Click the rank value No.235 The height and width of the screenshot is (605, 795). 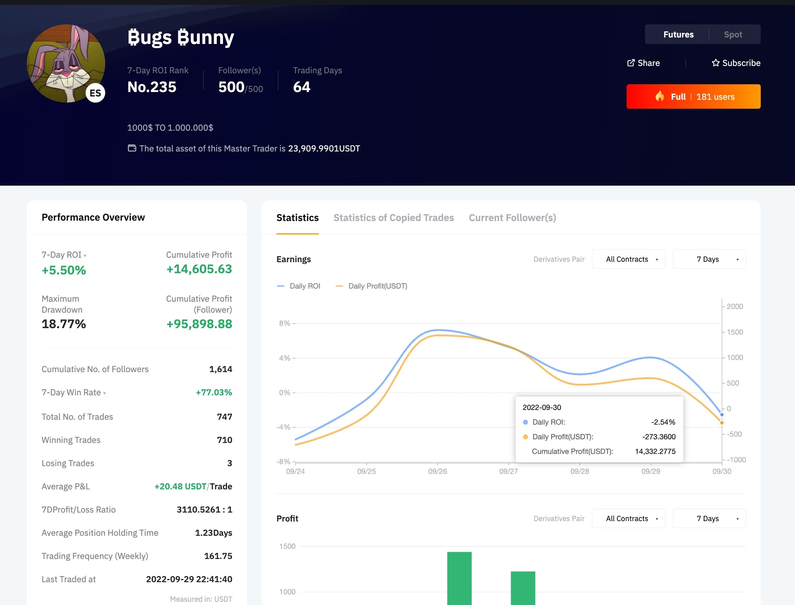152,87
